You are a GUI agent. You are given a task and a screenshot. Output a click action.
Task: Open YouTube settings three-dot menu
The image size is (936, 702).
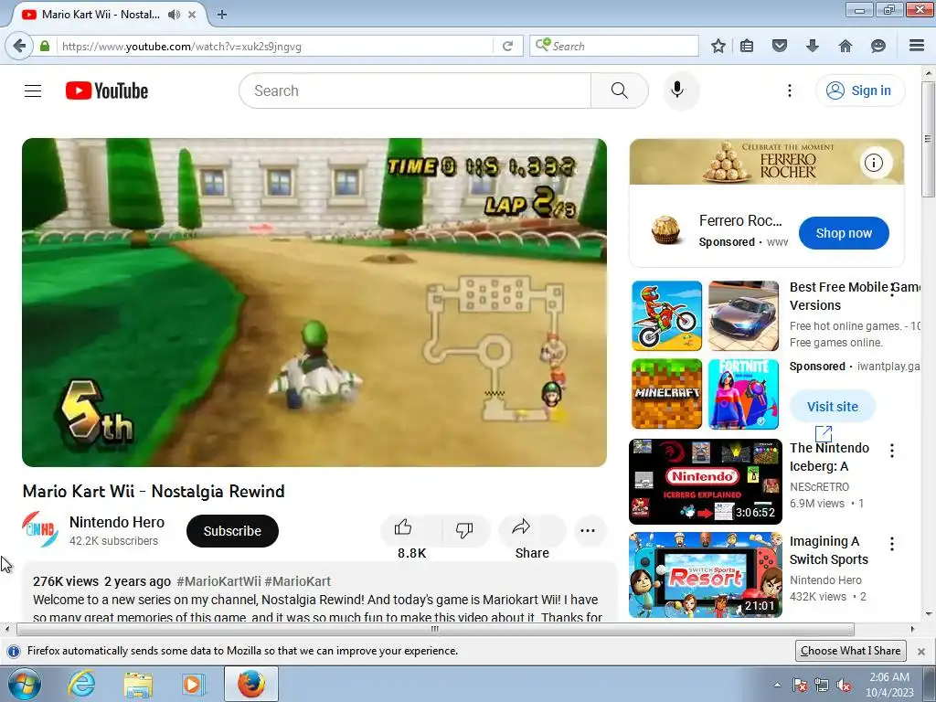click(x=789, y=90)
